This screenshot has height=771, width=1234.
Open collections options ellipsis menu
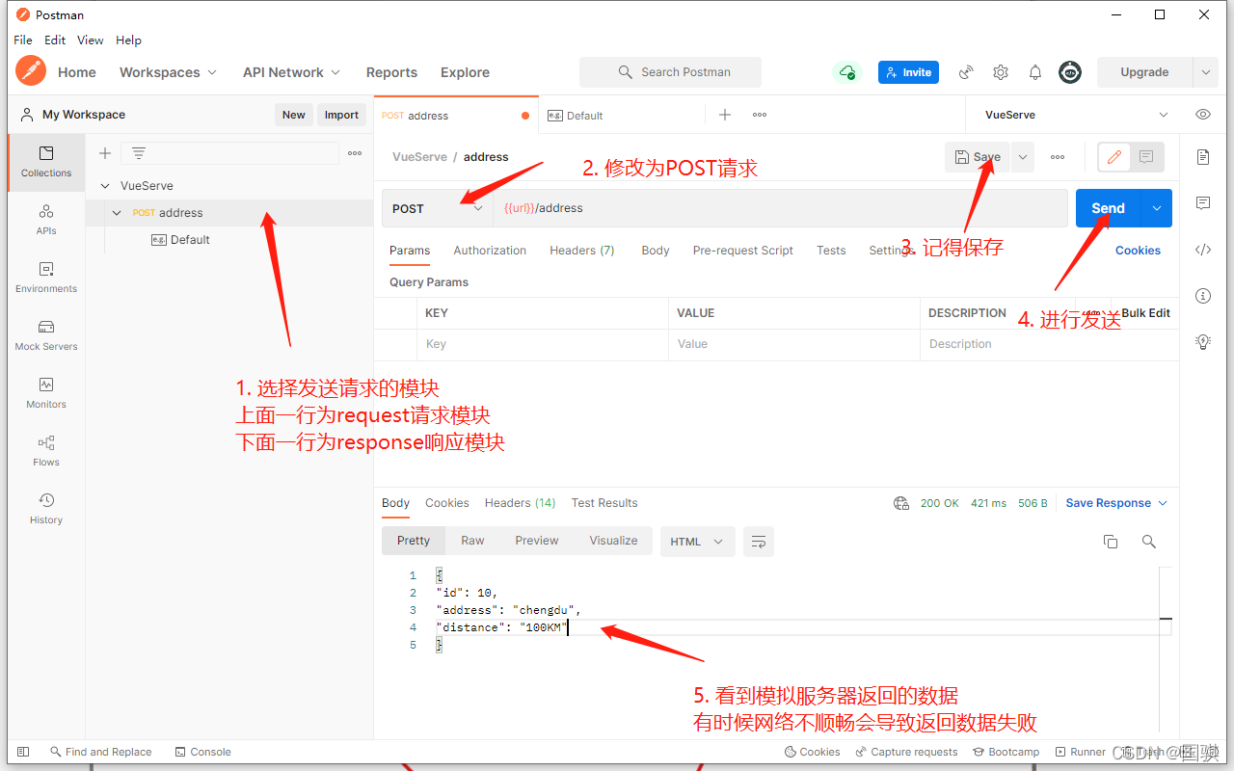coord(355,153)
